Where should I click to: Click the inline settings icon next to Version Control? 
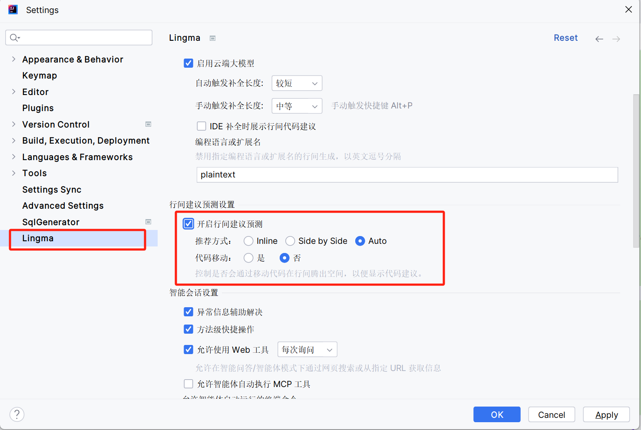tap(148, 124)
